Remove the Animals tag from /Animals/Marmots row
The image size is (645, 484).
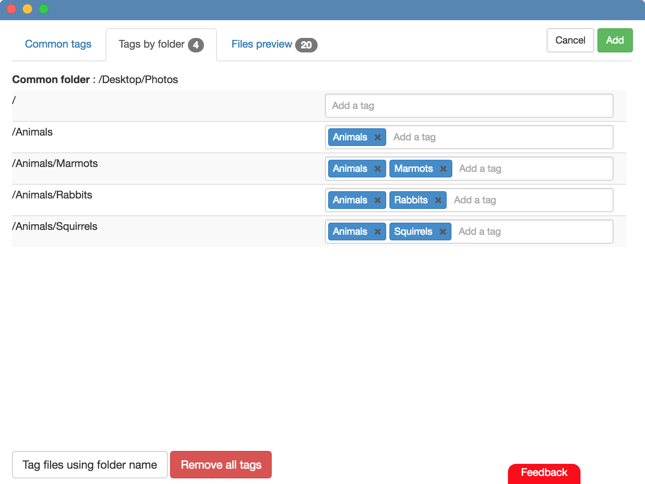378,169
